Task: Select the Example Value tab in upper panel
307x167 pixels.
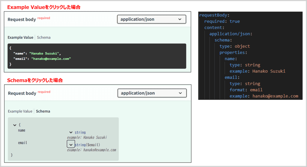Action: pyautogui.click(x=20, y=37)
